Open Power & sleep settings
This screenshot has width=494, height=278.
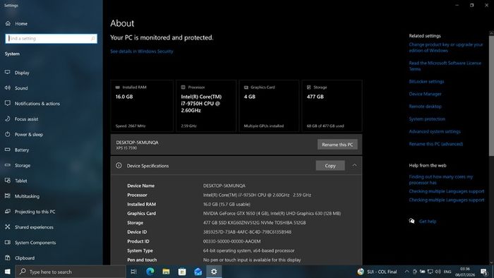pos(24,135)
